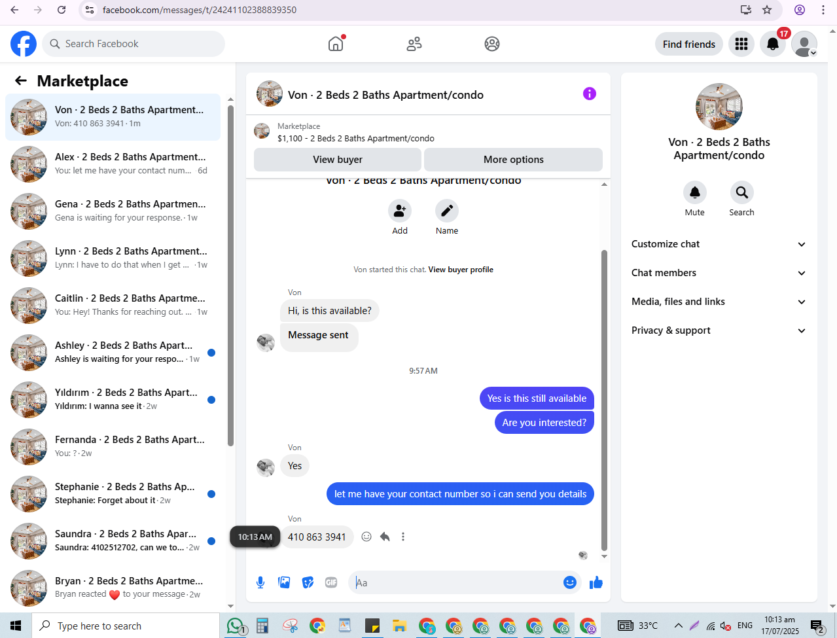Click the 'Are you interested?' message bubble
This screenshot has height=638, width=837.
pyautogui.click(x=544, y=423)
